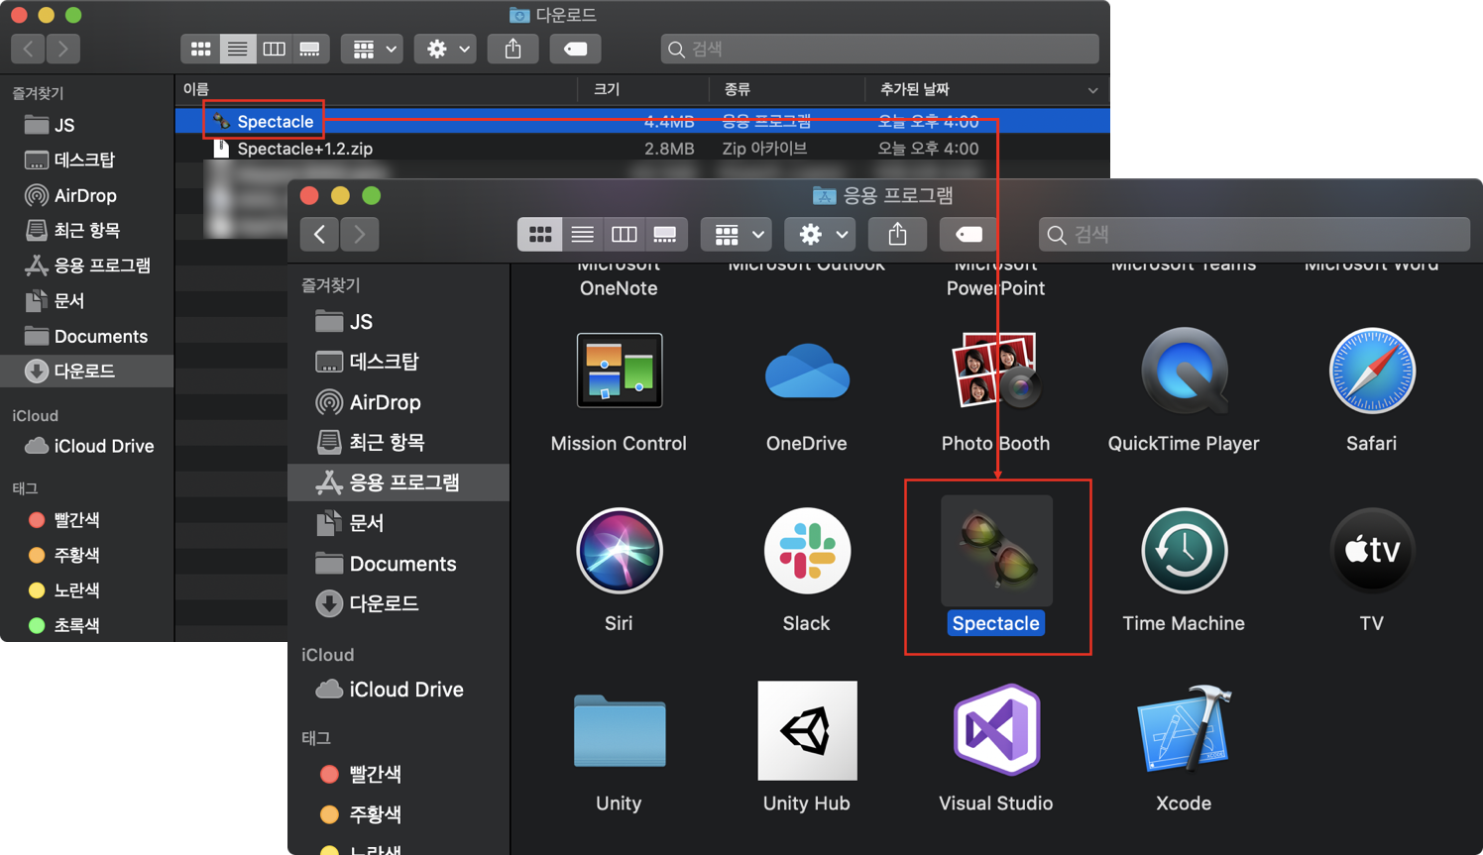Go forward in Applications window

click(359, 235)
